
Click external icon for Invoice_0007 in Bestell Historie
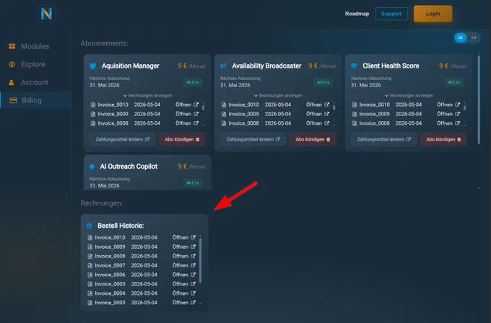coord(194,265)
